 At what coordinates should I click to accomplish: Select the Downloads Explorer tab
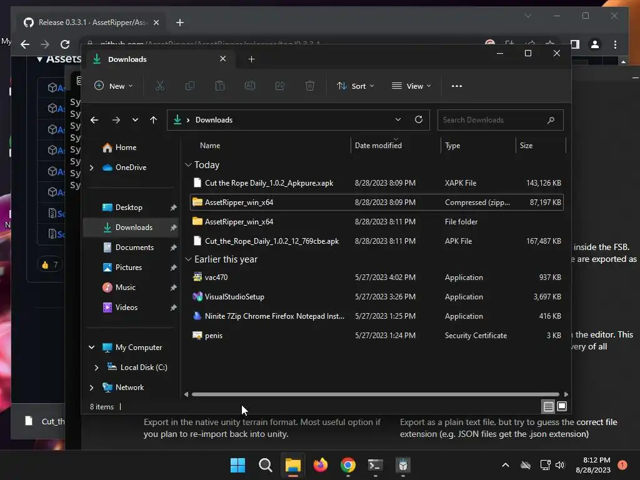159,59
